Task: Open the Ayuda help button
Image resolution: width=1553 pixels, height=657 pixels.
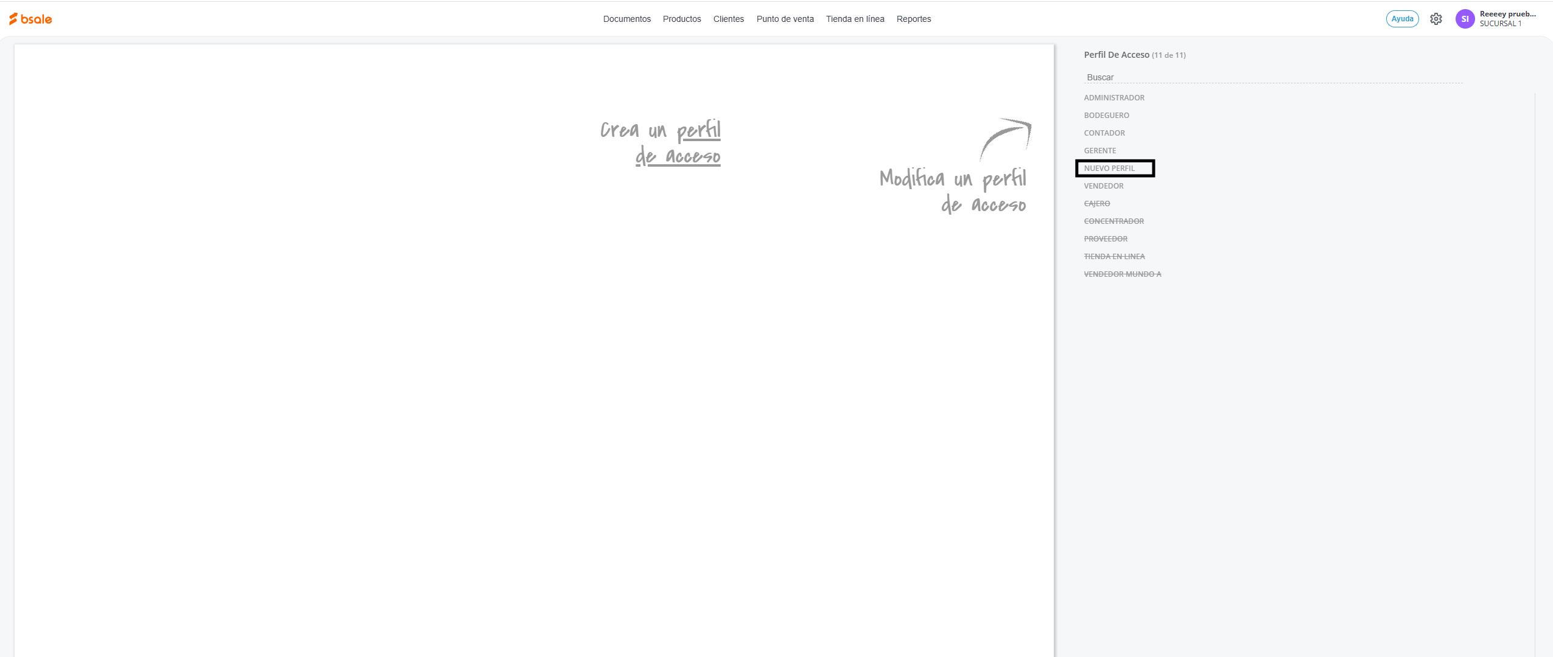Action: (1402, 19)
